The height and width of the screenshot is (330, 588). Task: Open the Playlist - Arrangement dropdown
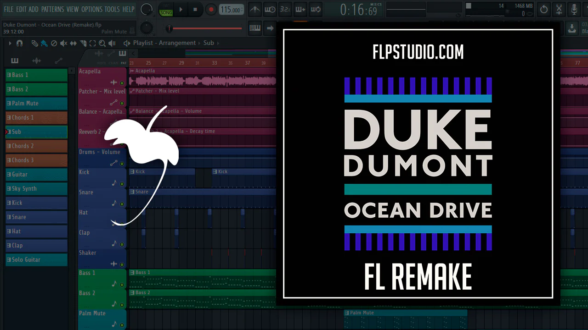(x=164, y=43)
